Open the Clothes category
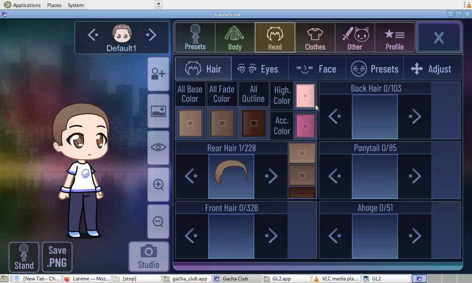This screenshot has height=283, width=472. [315, 38]
